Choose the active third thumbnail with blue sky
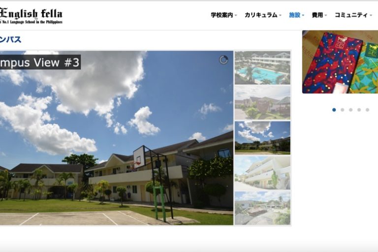This screenshot has width=378, height=252. click(262, 138)
